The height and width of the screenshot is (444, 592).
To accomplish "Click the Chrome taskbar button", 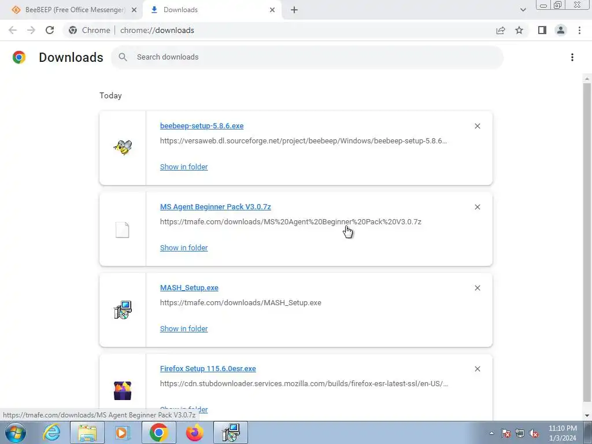I will tap(158, 432).
